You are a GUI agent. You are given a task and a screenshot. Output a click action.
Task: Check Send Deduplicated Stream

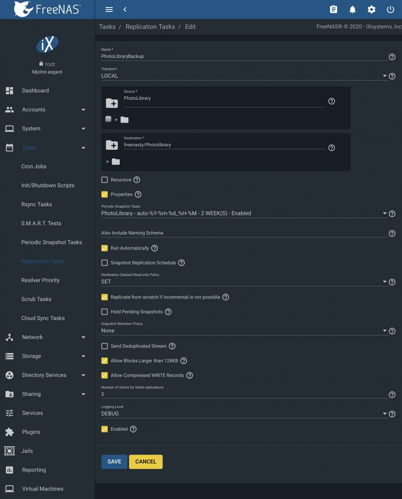pyautogui.click(x=105, y=346)
